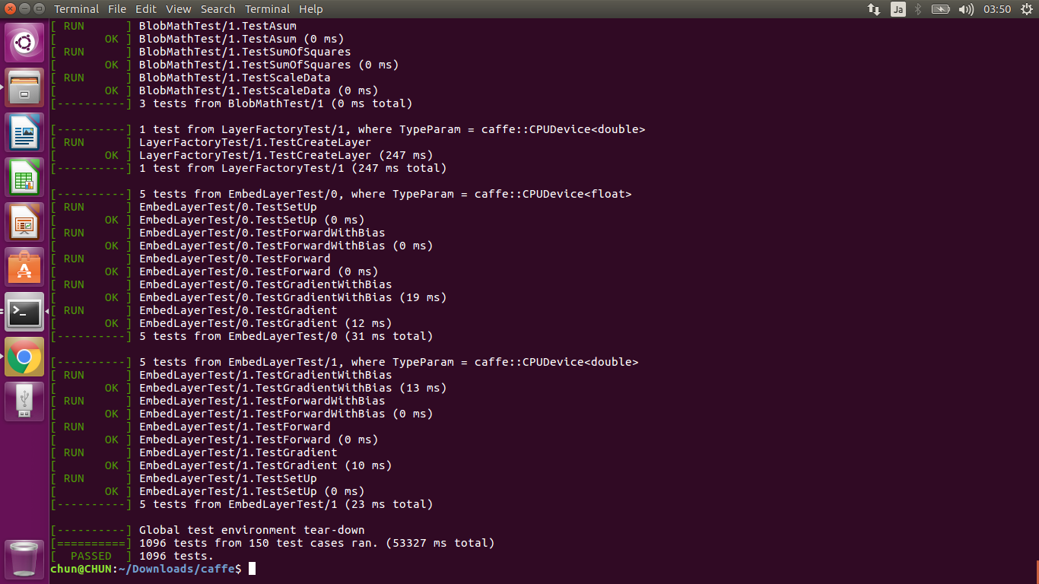
Task: Launch LibreOffice Writer from the dock
Action: pyautogui.click(x=24, y=132)
